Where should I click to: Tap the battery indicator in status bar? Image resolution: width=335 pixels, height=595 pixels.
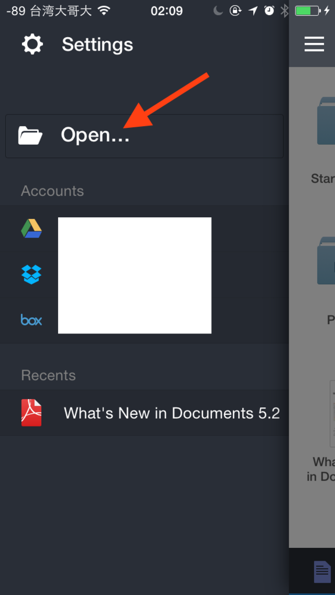[308, 10]
